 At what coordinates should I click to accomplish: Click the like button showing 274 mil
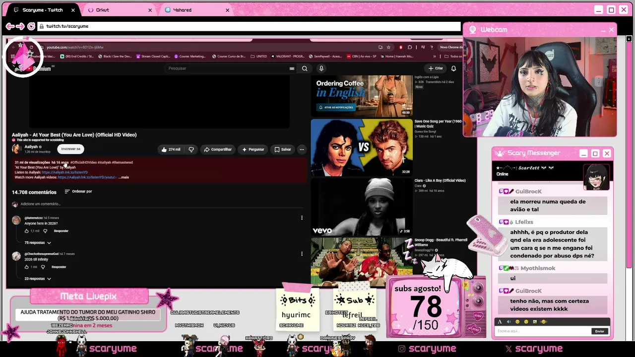pyautogui.click(x=171, y=149)
